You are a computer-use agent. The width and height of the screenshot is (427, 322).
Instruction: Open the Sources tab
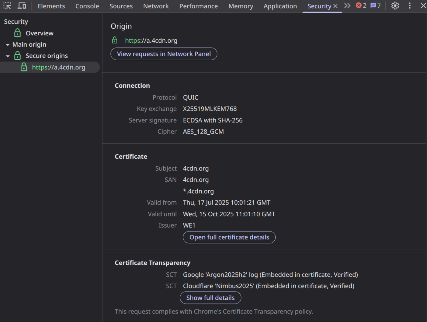pos(121,6)
